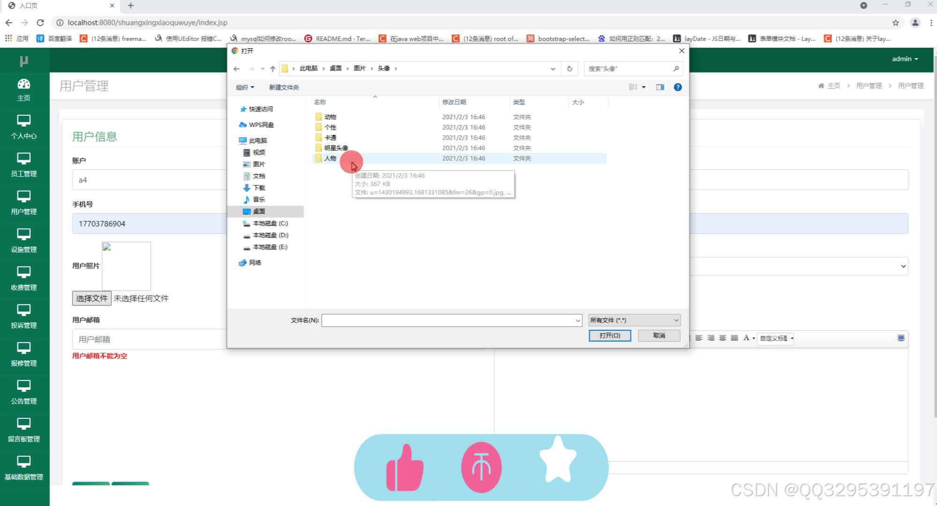937x506 pixels.
Task: Open 留言板管理 in the sidebar
Action: click(24, 430)
